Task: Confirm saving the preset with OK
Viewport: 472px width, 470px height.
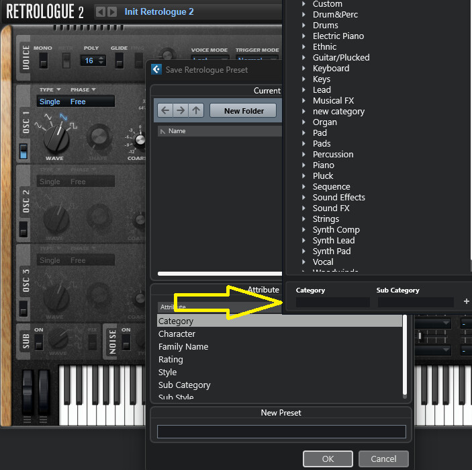Action: pyautogui.click(x=328, y=459)
